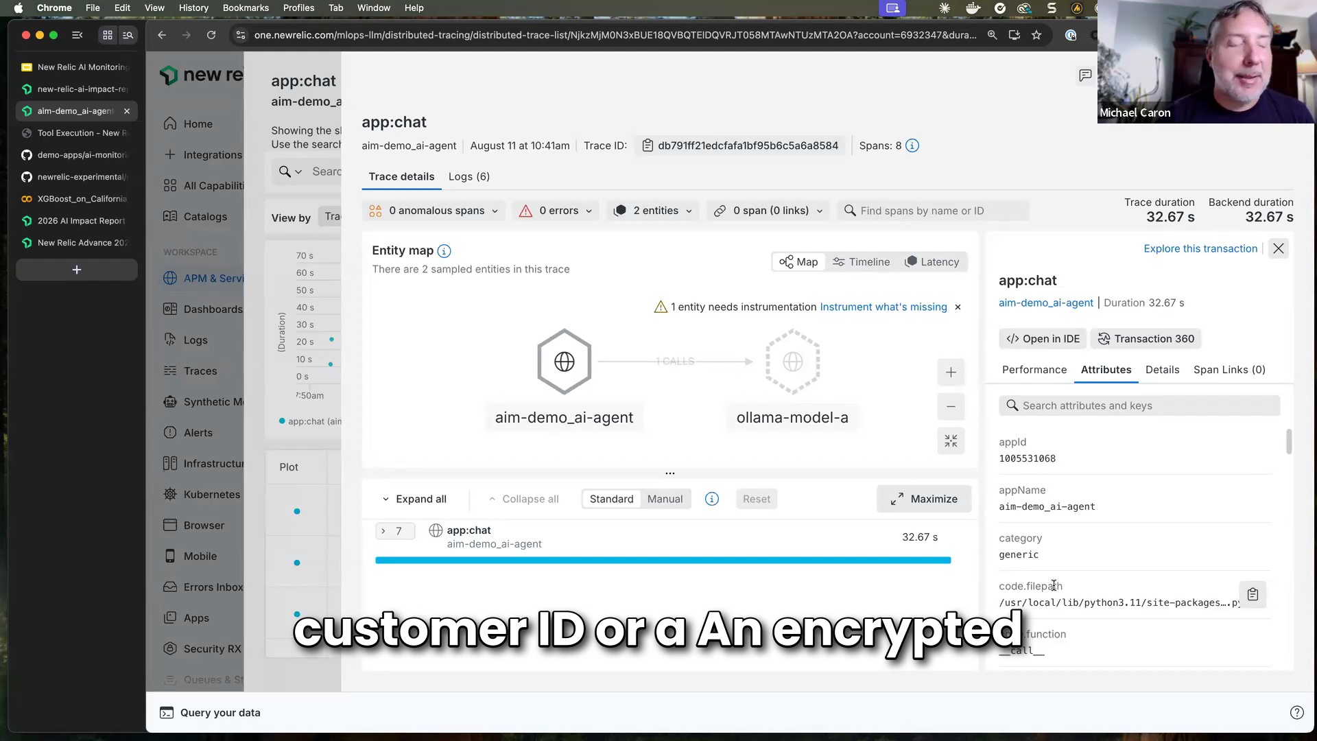Switch entity map to Map view
This screenshot has height=741, width=1317.
click(x=798, y=262)
